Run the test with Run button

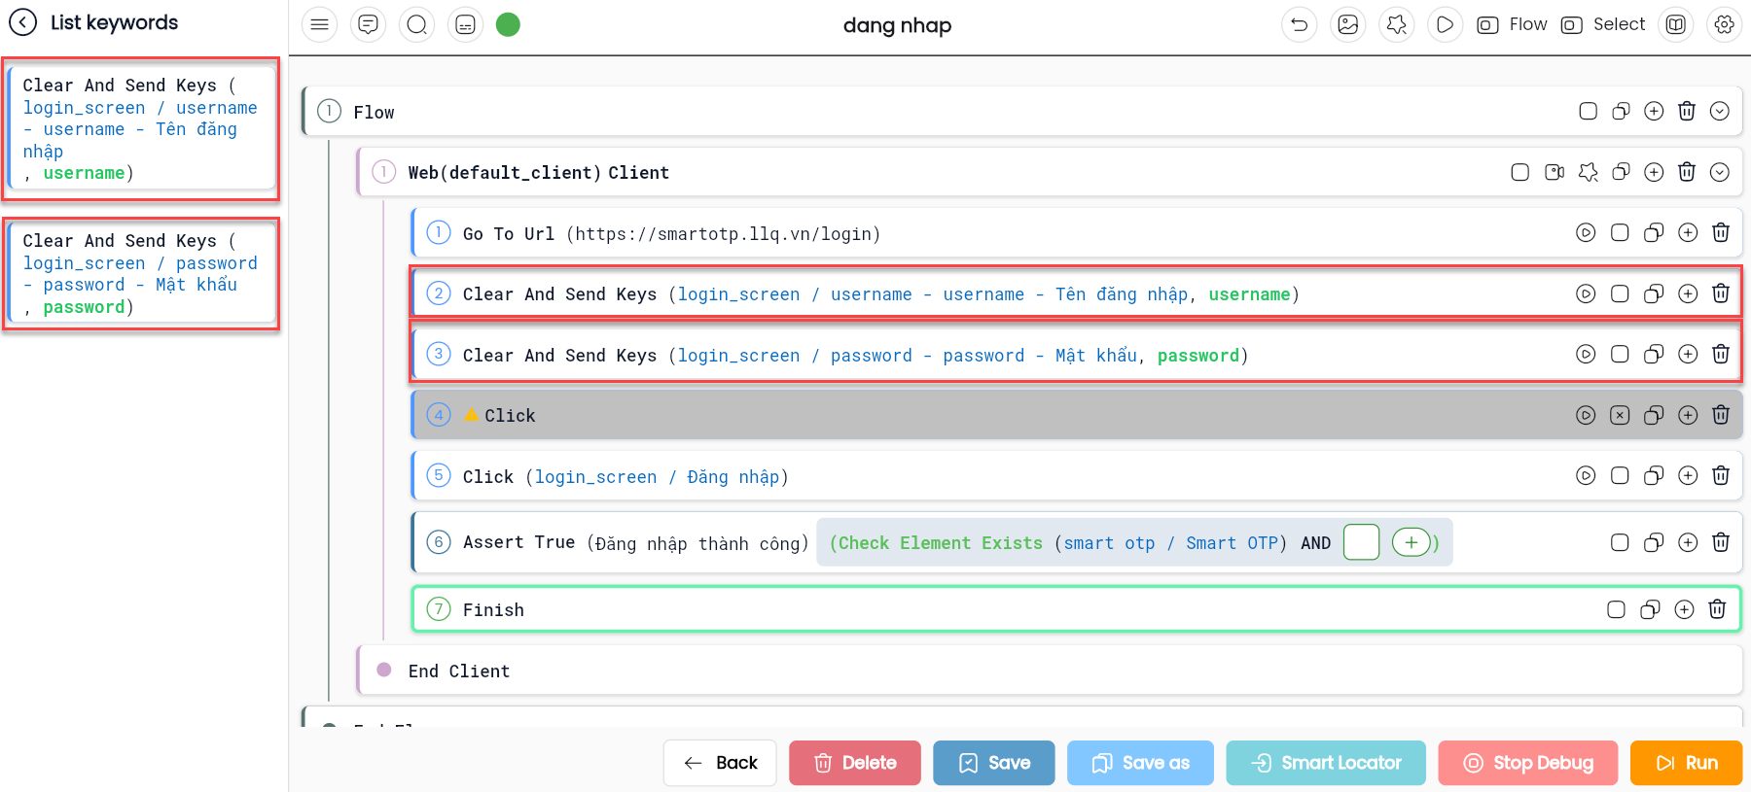tap(1687, 763)
